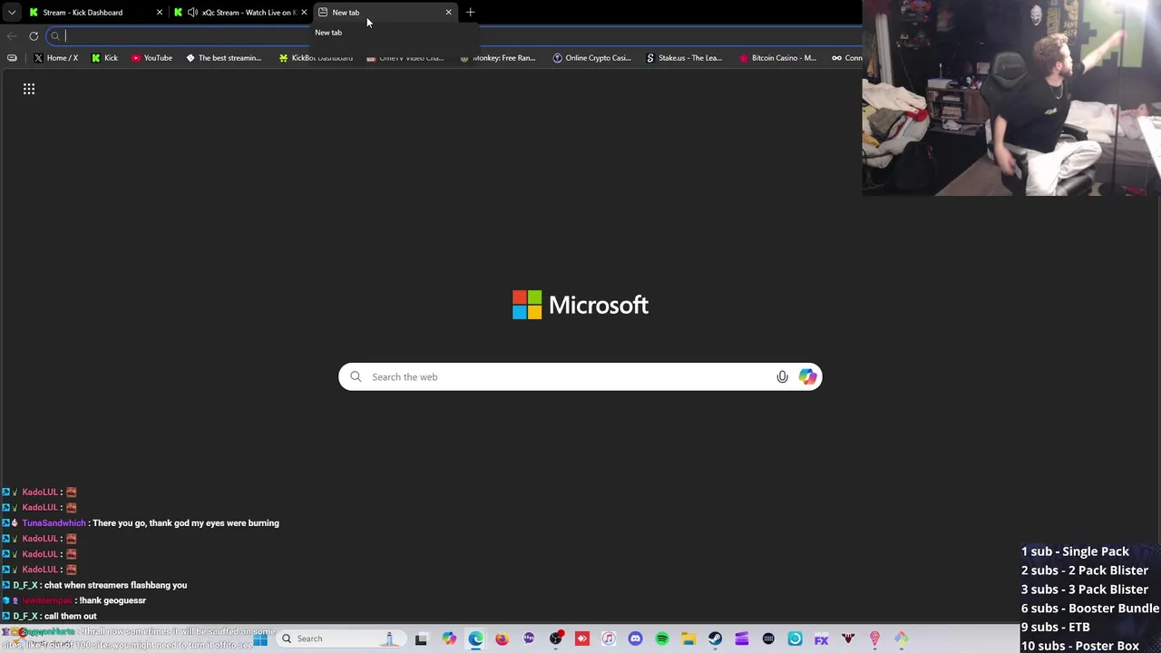Switch to Stream - Kick Dashboard tab
Viewport: 1161px width, 653px height.
(83, 13)
